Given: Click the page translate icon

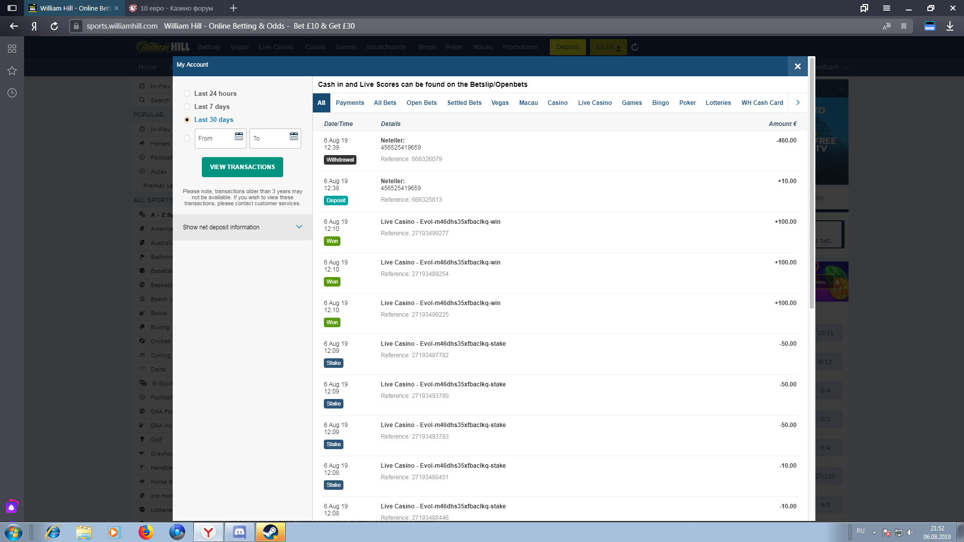Looking at the screenshot, I should (x=887, y=26).
